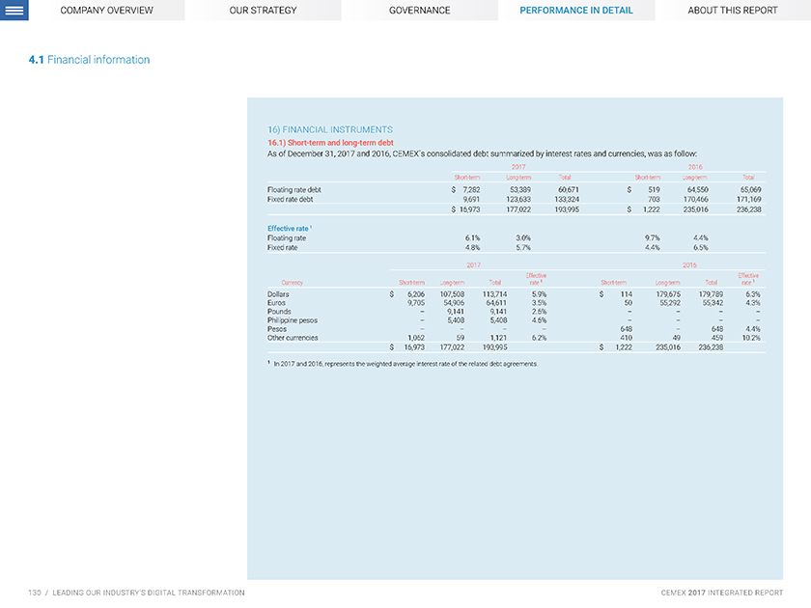This screenshot has height=608, width=811.
Task: Click the Euros total '64,611'
Action: (496, 303)
